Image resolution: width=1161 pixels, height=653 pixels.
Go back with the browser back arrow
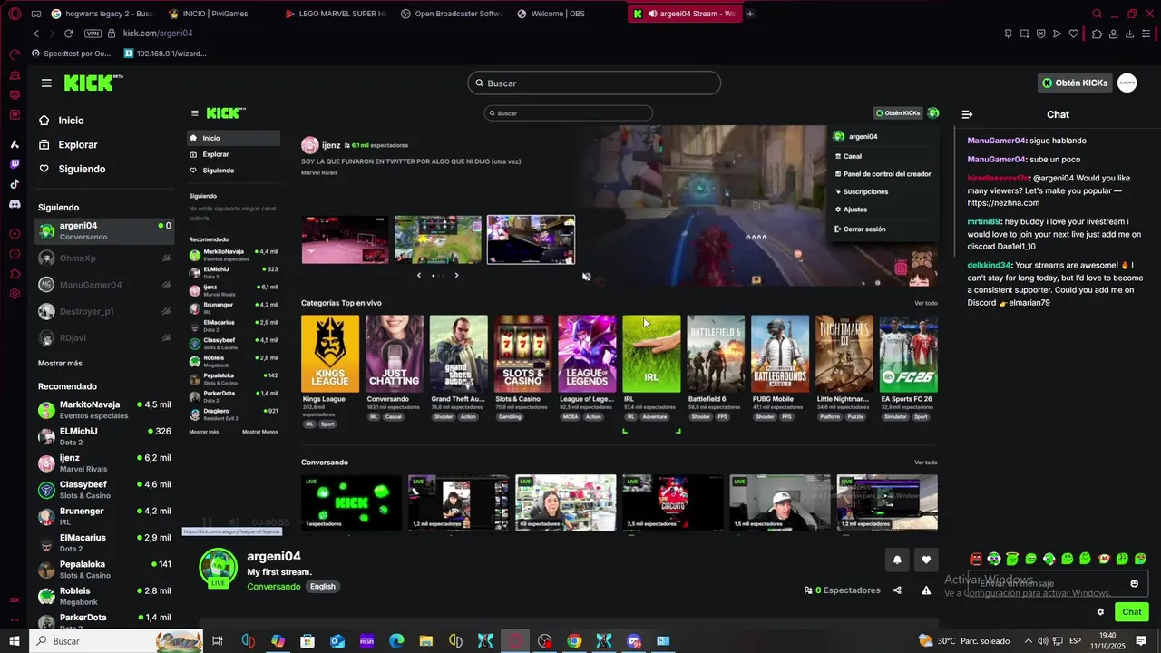pos(36,34)
